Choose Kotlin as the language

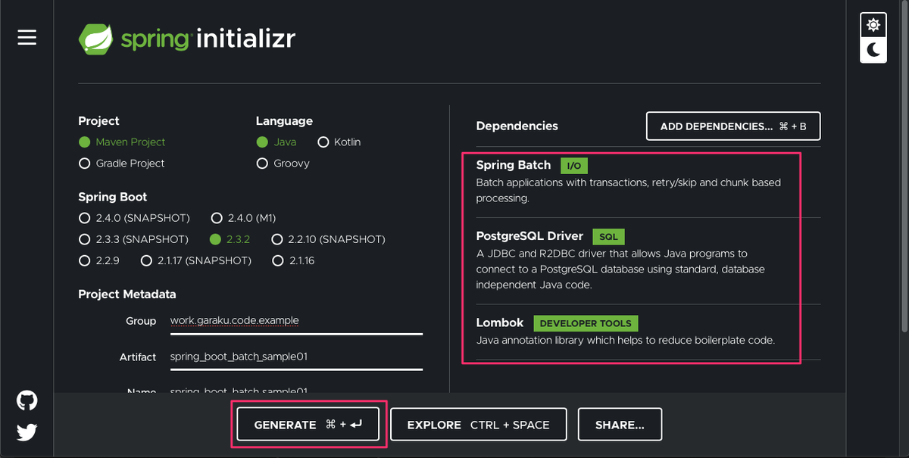click(323, 142)
